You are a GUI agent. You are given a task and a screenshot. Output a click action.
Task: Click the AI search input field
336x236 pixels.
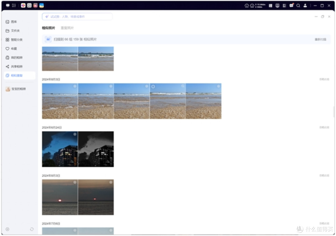click(x=77, y=16)
